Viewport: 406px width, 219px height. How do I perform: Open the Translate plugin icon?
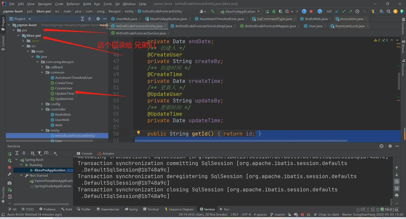[x=381, y=11]
